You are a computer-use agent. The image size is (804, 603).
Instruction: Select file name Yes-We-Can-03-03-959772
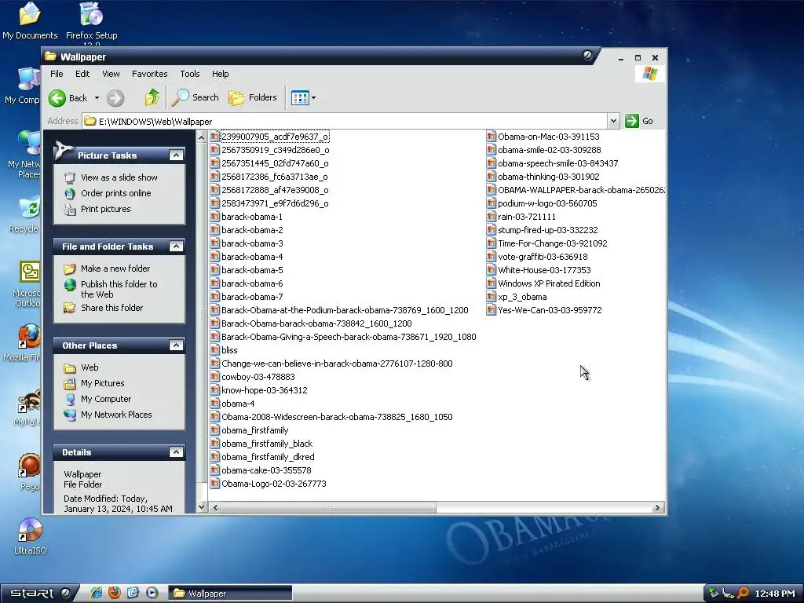pyautogui.click(x=550, y=310)
